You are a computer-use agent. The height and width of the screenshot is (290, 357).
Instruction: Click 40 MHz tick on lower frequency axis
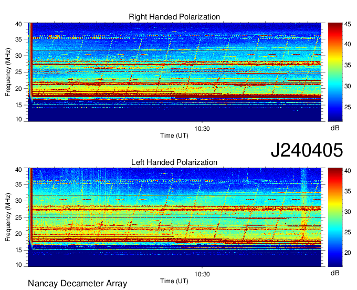click(x=19, y=170)
